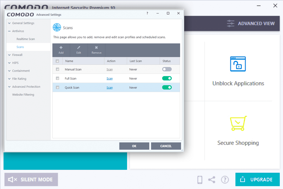Viewport: 283px width, 189px height.
Task: Open help via question mark in Advanced Settings
Action: 147,13
